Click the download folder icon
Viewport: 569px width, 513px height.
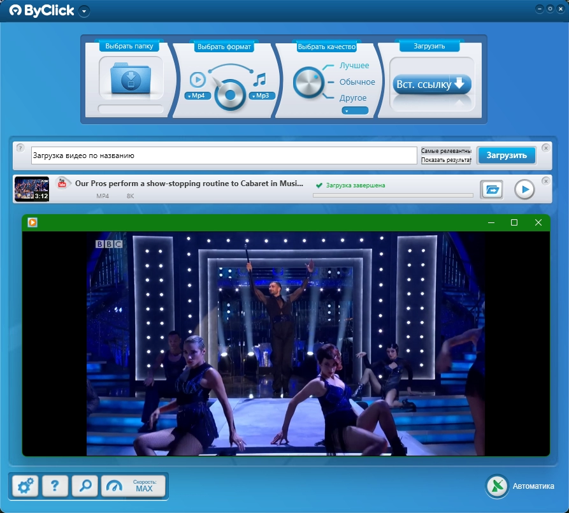[x=131, y=78]
